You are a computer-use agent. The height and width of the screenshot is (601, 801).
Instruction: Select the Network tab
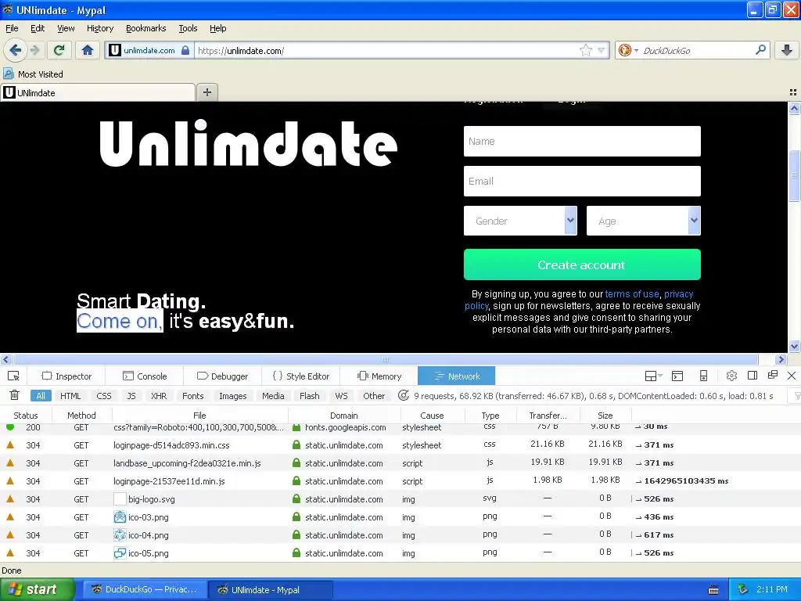(457, 376)
